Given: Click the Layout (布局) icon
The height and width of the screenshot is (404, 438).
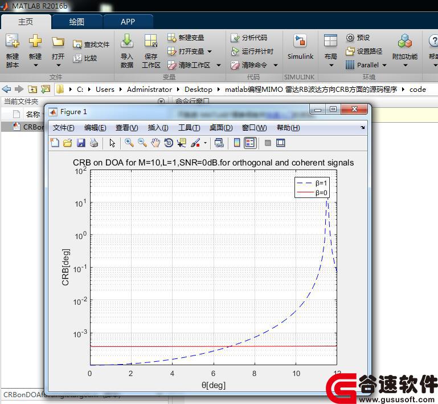Looking at the screenshot, I should 330,41.
